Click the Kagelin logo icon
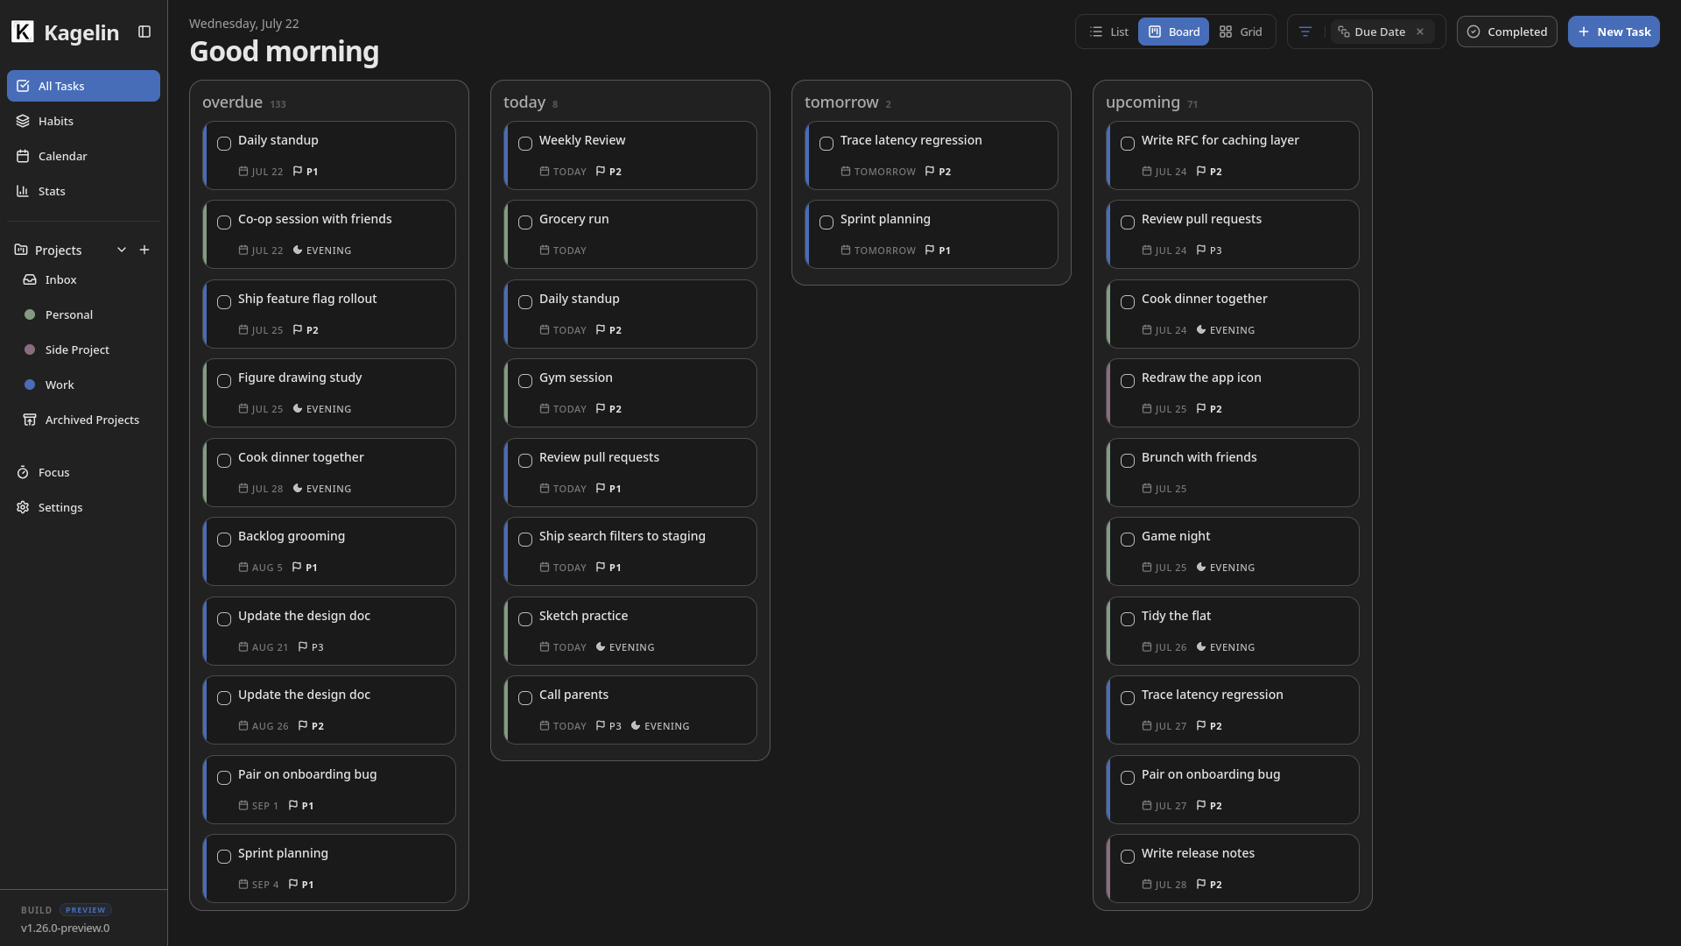This screenshot has width=1681, height=946. click(x=23, y=32)
